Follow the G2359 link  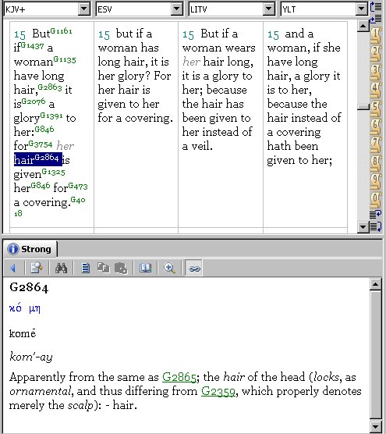pyautogui.click(x=218, y=391)
